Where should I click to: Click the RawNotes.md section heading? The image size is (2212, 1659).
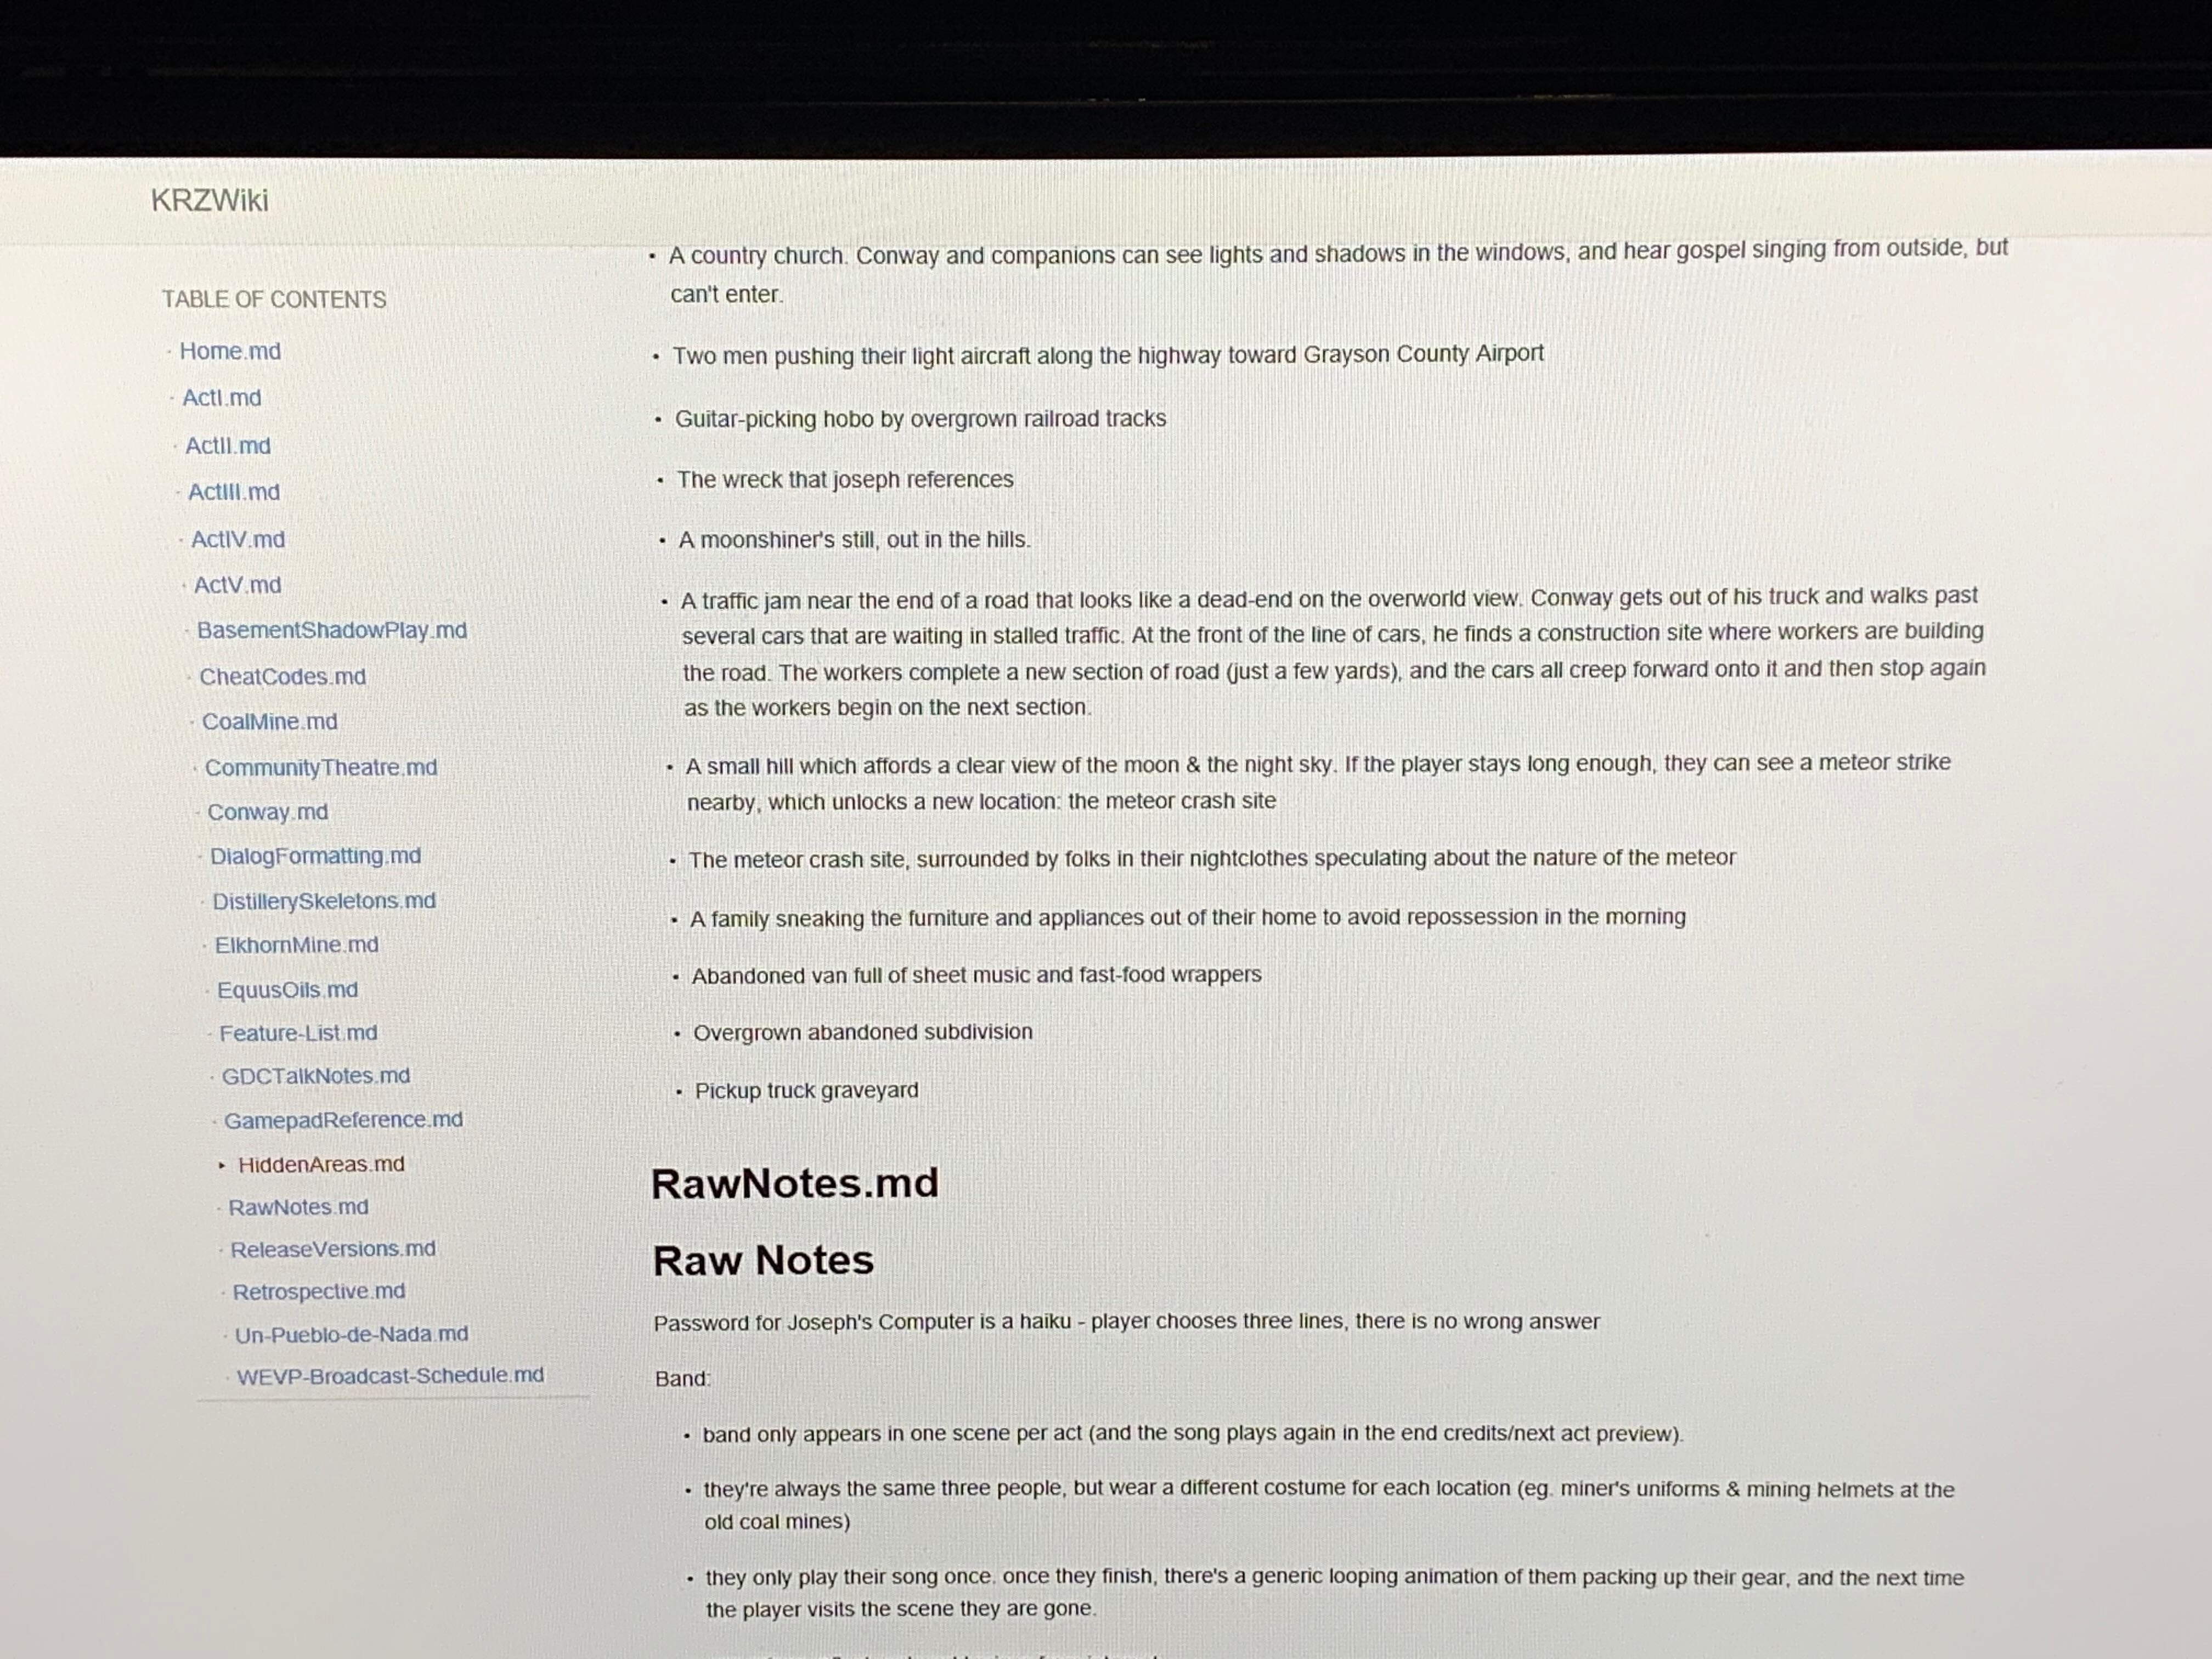coord(794,1183)
